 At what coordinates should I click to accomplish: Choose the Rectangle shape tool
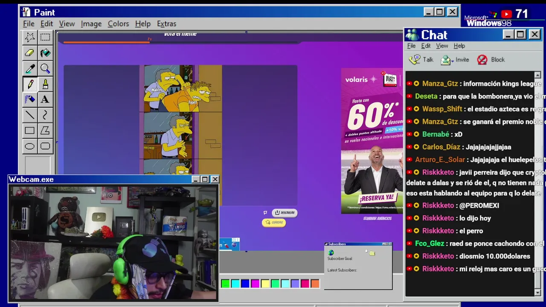pos(29,131)
